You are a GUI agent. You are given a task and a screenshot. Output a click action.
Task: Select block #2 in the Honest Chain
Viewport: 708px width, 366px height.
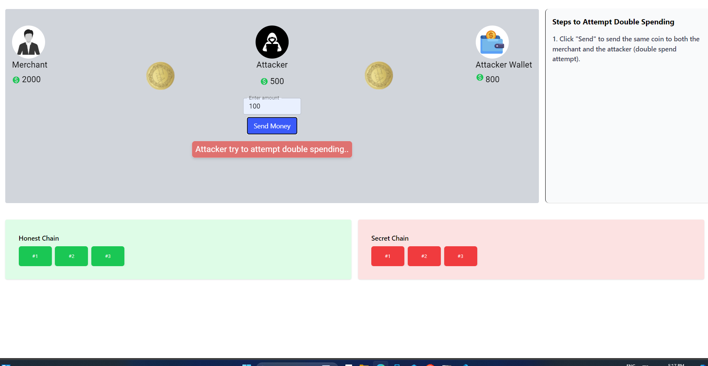coord(71,256)
